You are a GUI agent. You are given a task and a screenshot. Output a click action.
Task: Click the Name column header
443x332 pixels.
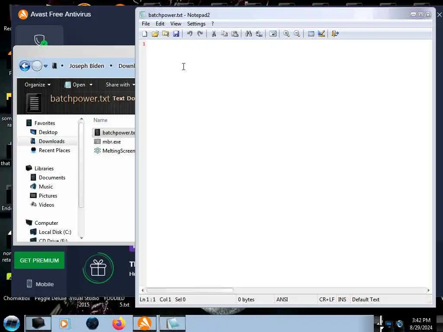point(100,120)
